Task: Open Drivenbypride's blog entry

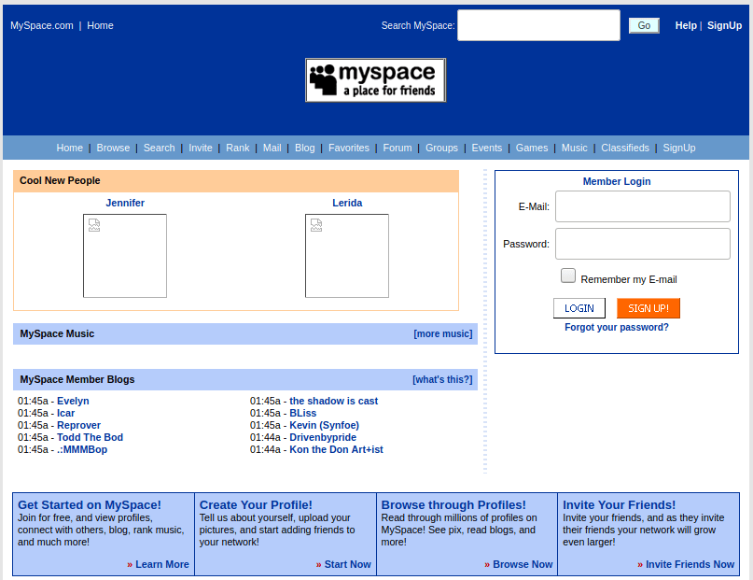Action: 323,437
